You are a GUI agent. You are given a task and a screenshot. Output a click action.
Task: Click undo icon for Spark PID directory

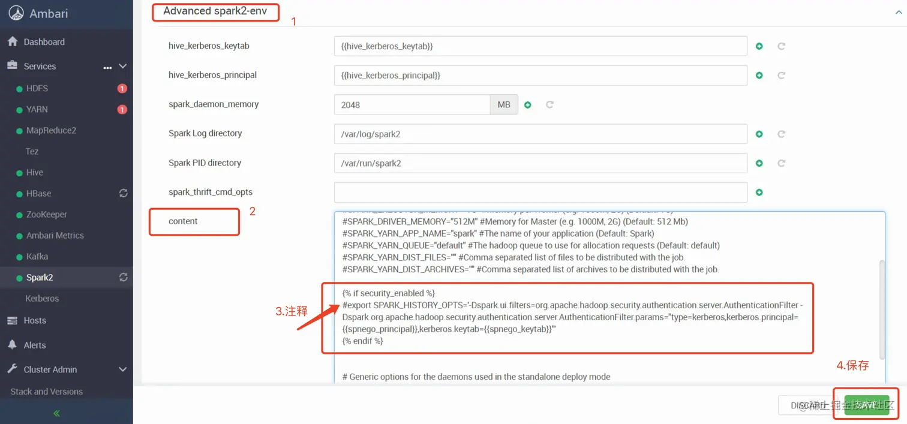click(781, 163)
